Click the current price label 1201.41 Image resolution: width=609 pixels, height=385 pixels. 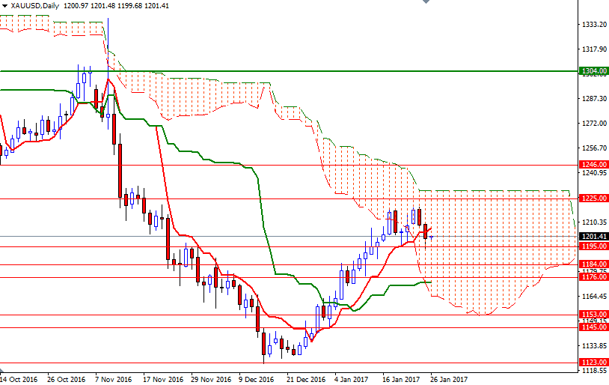tap(593, 237)
